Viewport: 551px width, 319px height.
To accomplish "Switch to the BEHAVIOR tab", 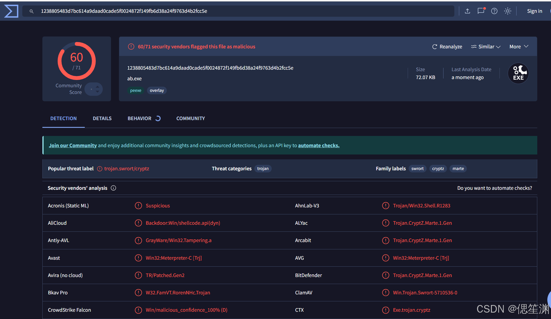I will pos(144,118).
